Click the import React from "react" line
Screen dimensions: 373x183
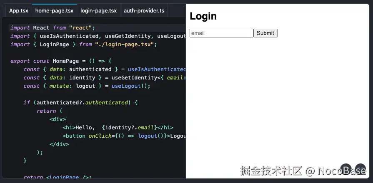pos(53,28)
